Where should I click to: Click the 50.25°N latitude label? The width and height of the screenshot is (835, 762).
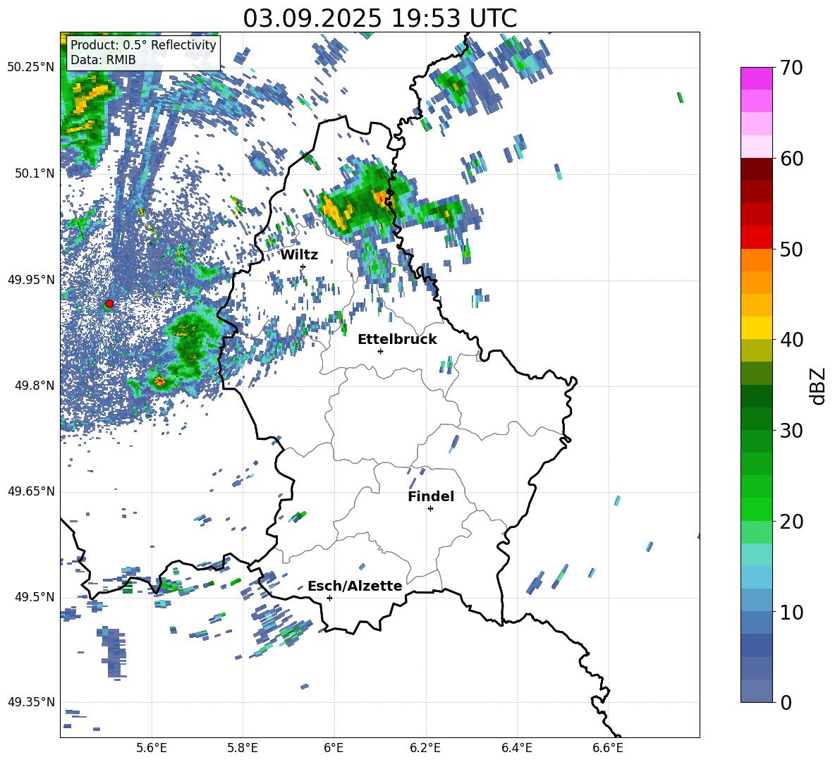click(x=31, y=68)
